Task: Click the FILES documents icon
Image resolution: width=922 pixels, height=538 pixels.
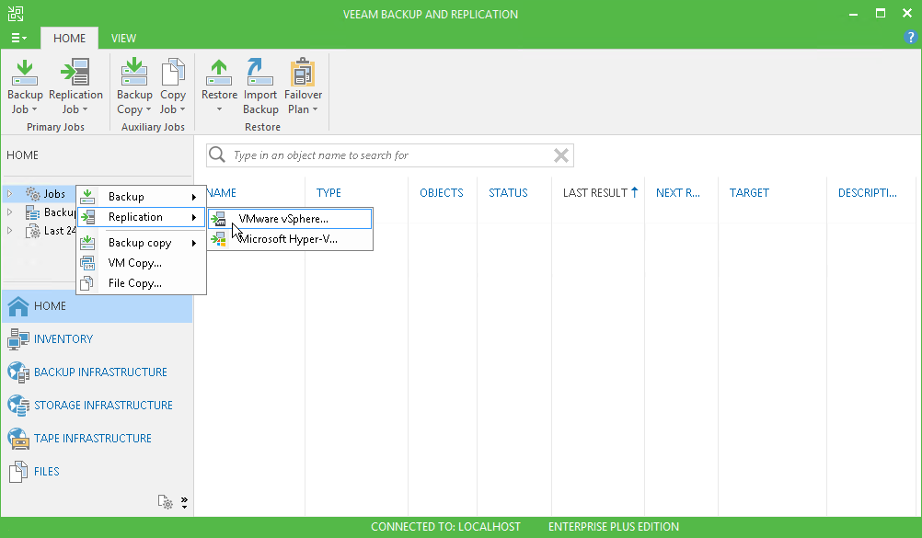Action: [x=18, y=472]
